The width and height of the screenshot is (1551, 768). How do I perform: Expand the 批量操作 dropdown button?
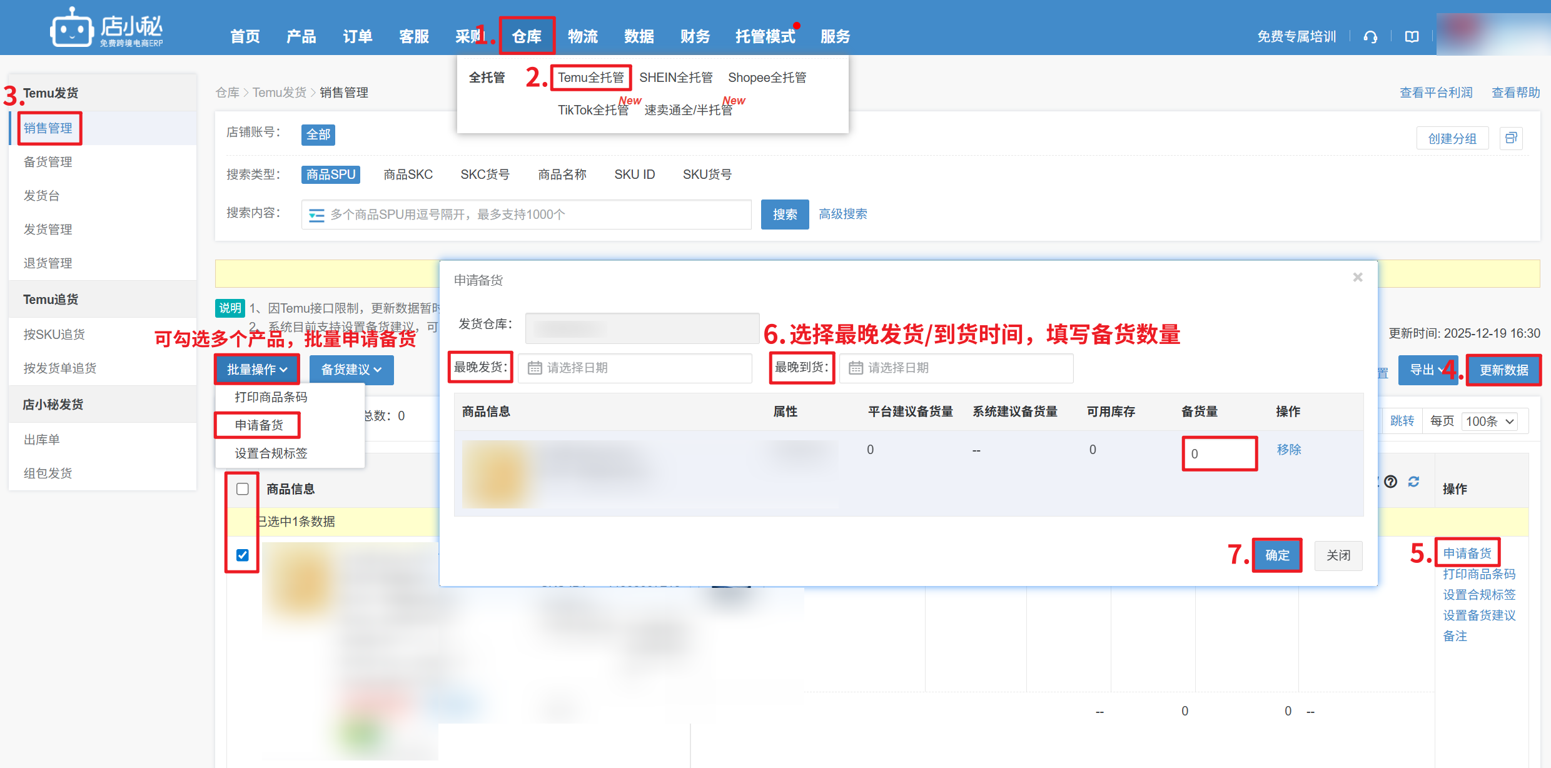[256, 370]
